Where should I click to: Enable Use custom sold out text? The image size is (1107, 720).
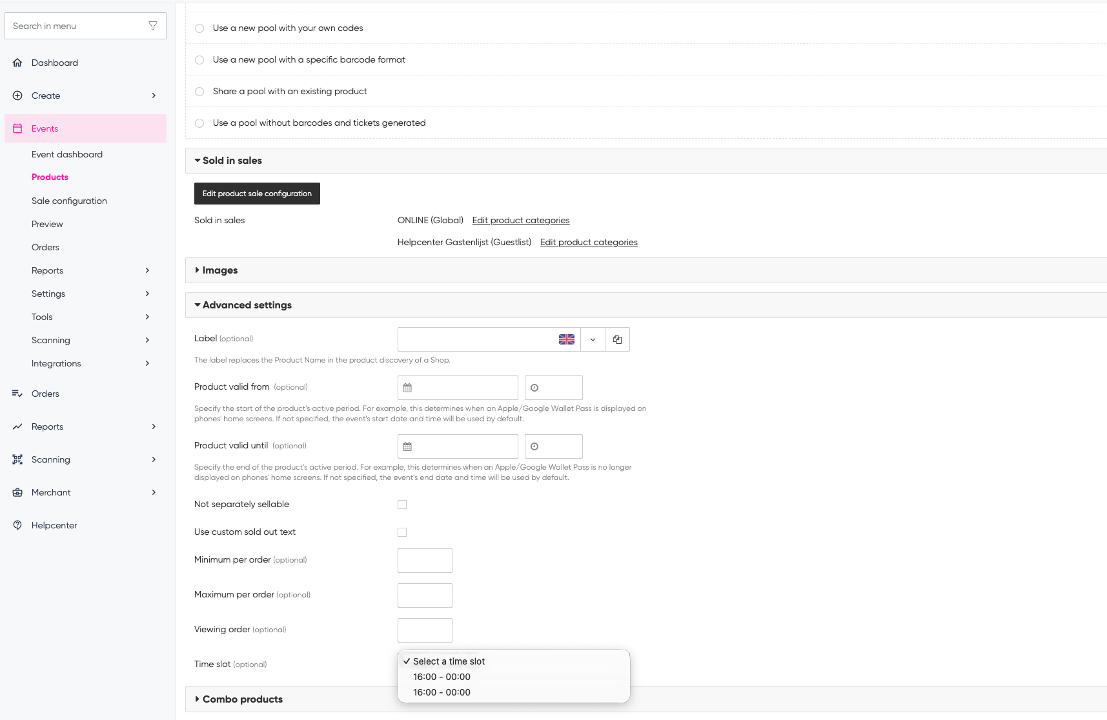coord(402,532)
